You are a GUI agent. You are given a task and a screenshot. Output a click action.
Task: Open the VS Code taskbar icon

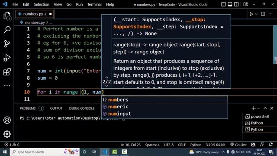[x=104, y=152]
